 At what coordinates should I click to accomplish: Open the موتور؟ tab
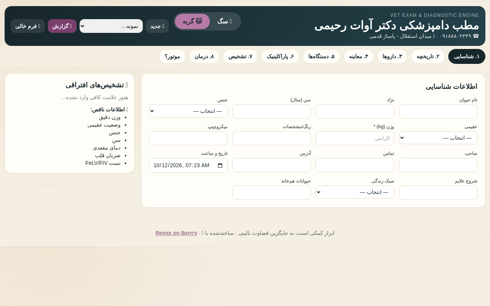pos(172,56)
